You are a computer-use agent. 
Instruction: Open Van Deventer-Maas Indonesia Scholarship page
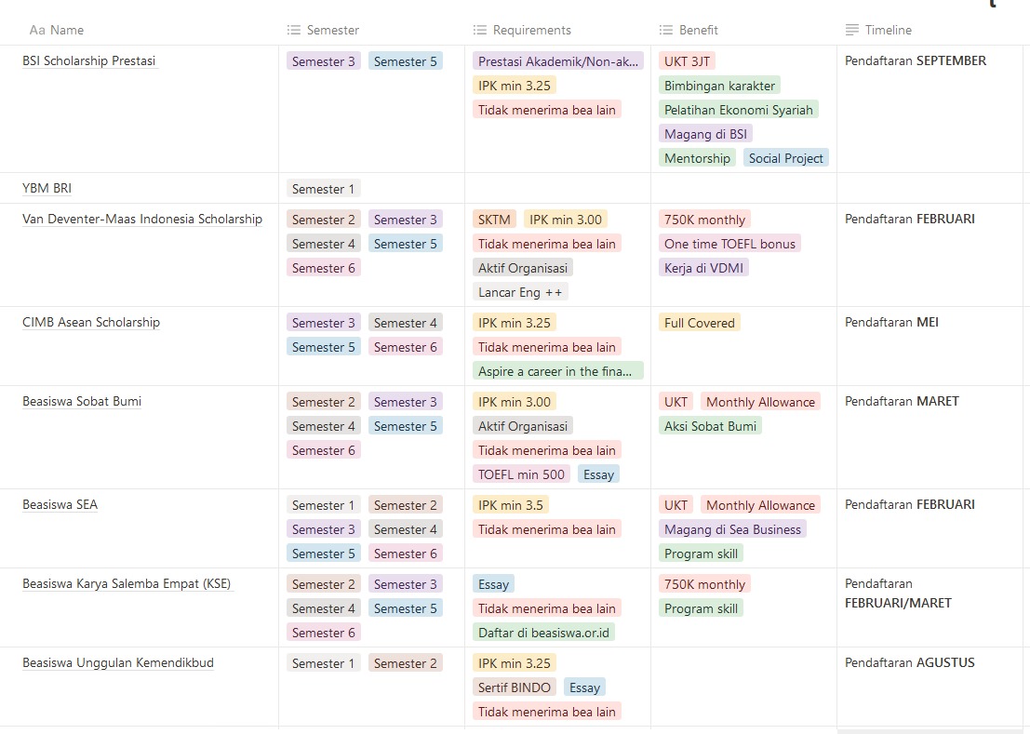pos(141,220)
